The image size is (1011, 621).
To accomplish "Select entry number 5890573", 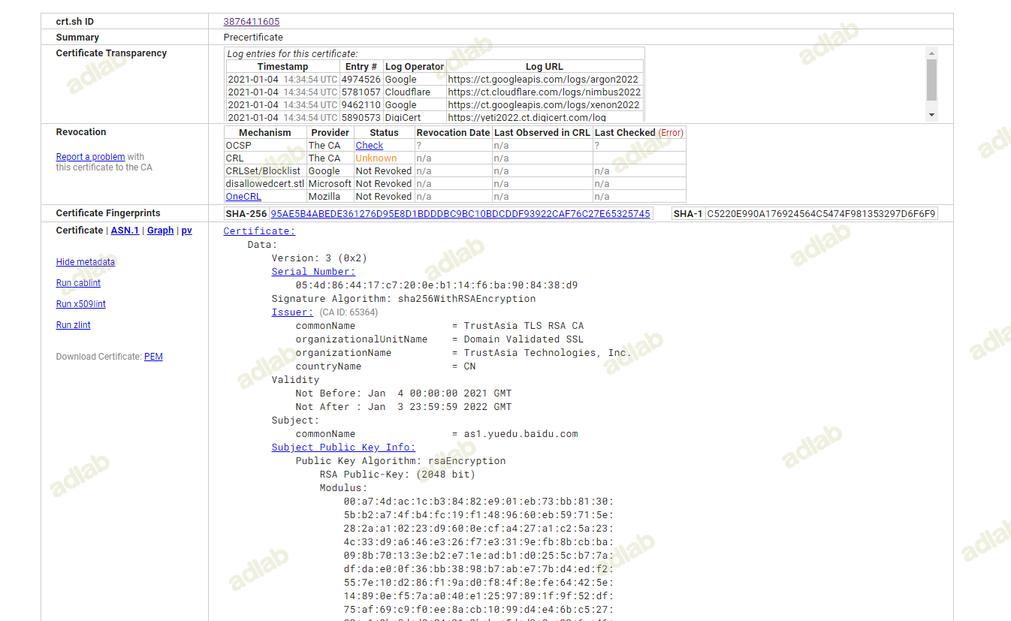I will [361, 117].
